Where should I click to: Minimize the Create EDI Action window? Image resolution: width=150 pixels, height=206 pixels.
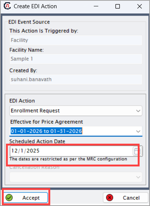tap(96, 6)
